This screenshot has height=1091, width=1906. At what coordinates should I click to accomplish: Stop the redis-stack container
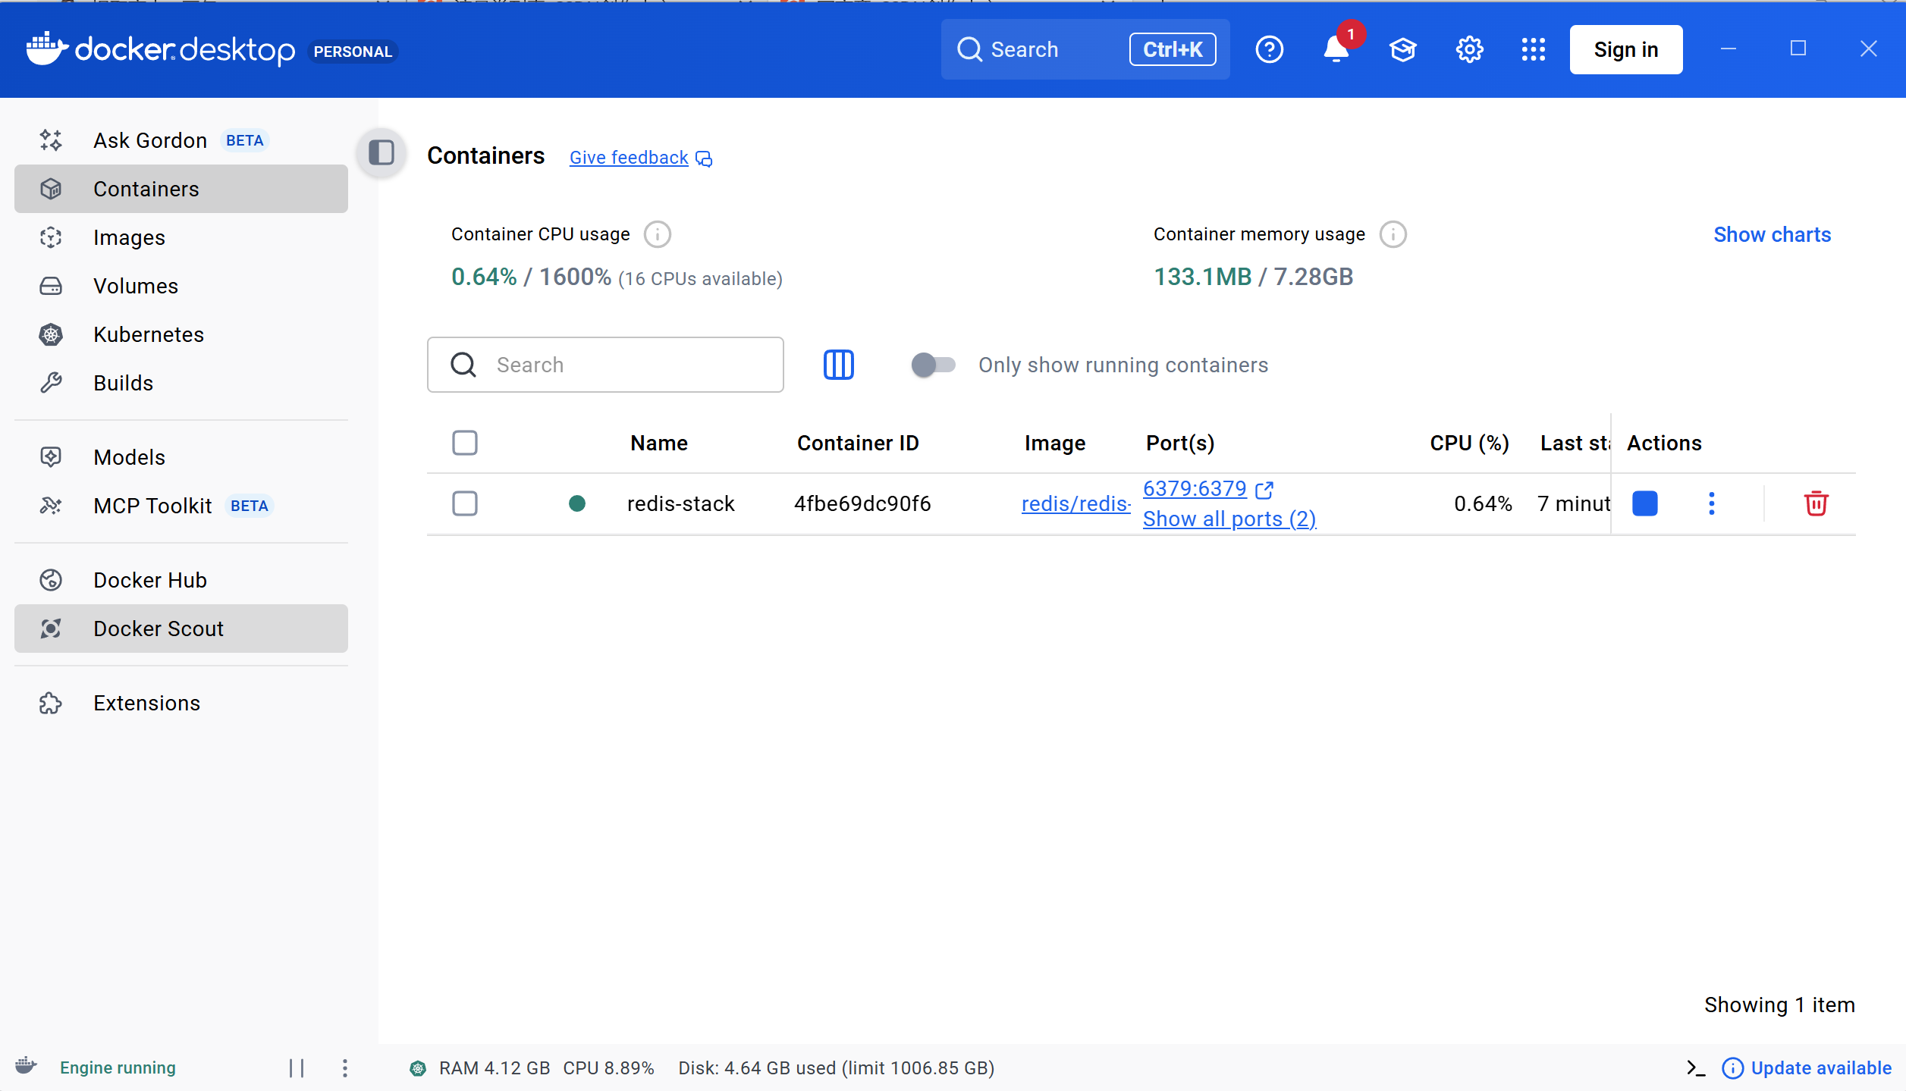coord(1644,503)
